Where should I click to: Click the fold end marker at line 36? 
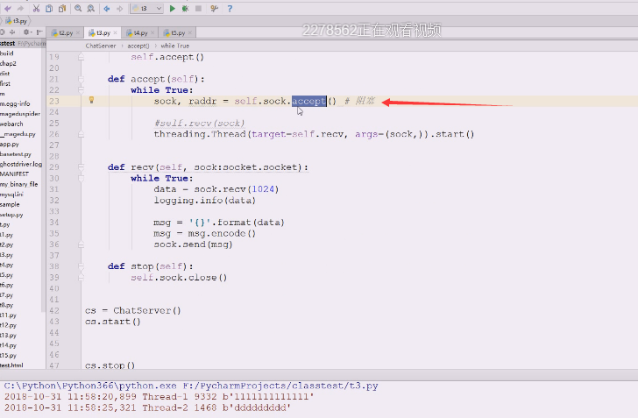(x=81, y=244)
